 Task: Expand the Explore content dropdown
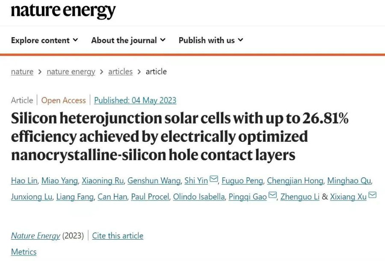[44, 40]
